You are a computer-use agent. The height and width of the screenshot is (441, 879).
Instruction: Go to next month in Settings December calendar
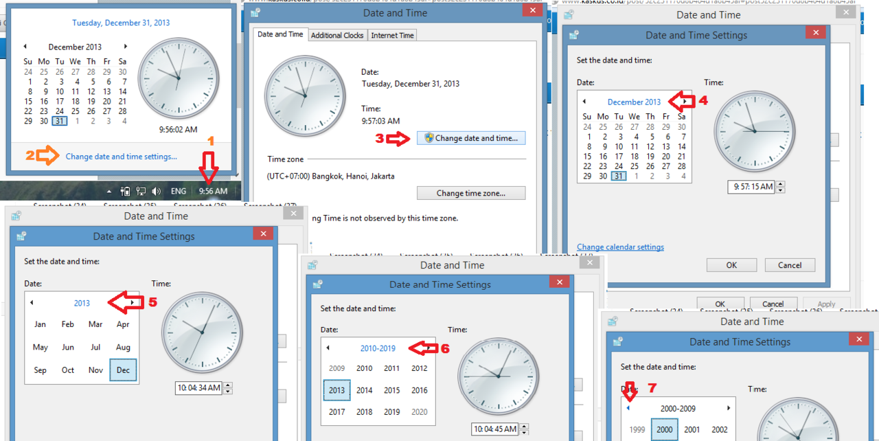click(x=685, y=102)
